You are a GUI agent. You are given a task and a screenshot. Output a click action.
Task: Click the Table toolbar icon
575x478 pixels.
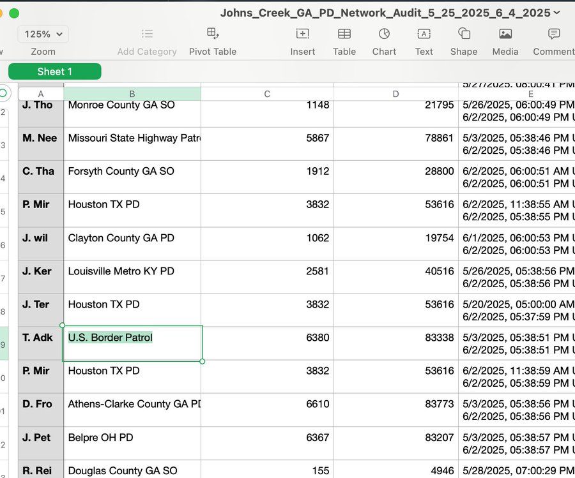[x=344, y=34]
